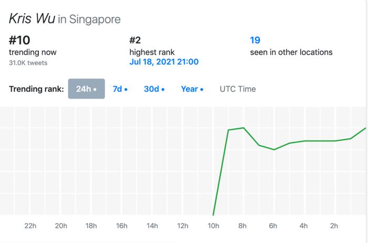Select the 10h mark on time axis
The height and width of the screenshot is (243, 368).
(213, 226)
